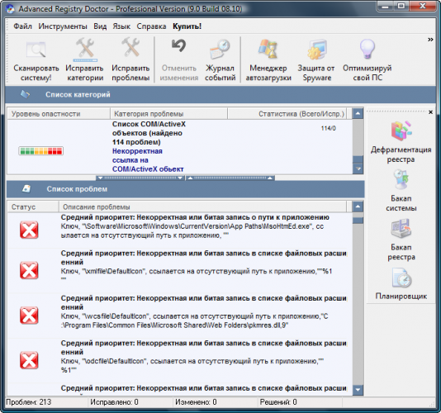Click the category list scrollbar down arrow
Screen dimensions: 441x413
tap(358, 169)
